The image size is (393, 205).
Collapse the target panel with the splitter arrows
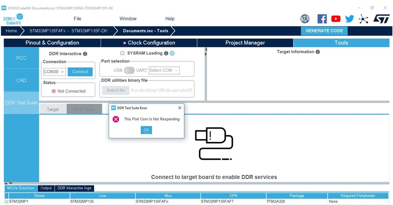click(x=206, y=51)
